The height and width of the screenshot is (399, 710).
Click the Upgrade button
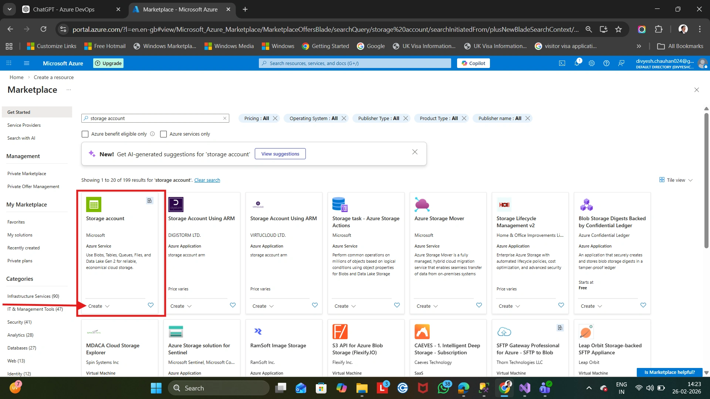[x=108, y=63]
